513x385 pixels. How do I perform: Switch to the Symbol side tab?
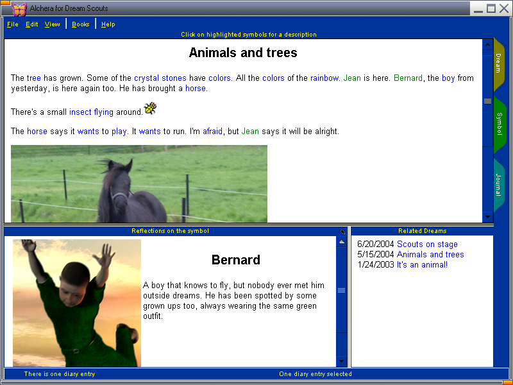point(500,124)
